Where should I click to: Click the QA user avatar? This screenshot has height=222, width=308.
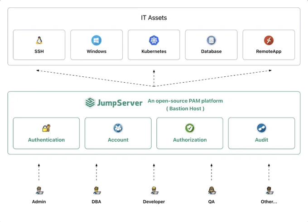coord(212,191)
